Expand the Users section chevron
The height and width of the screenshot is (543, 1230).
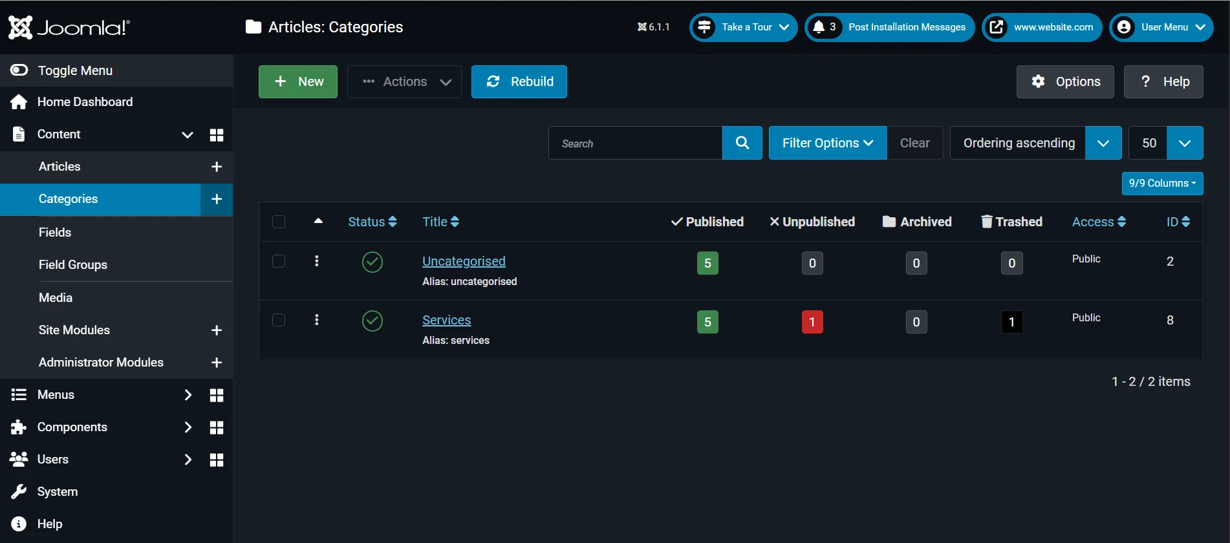point(188,460)
